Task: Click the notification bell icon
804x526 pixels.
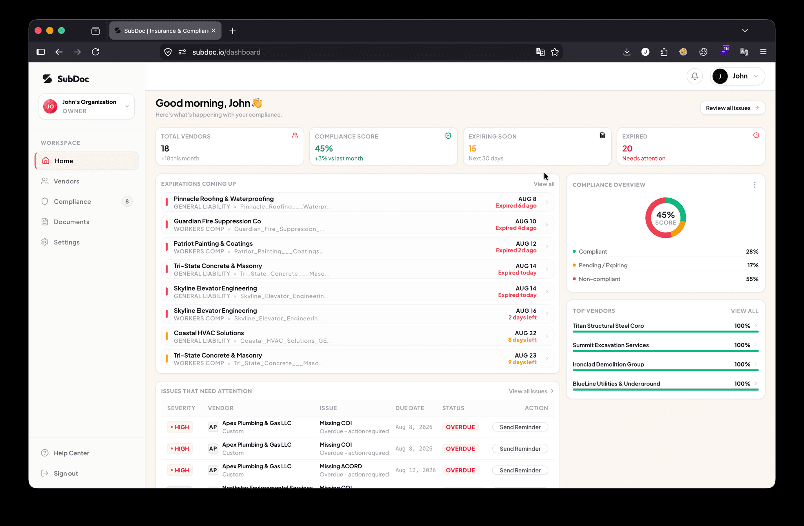Action: 694,76
